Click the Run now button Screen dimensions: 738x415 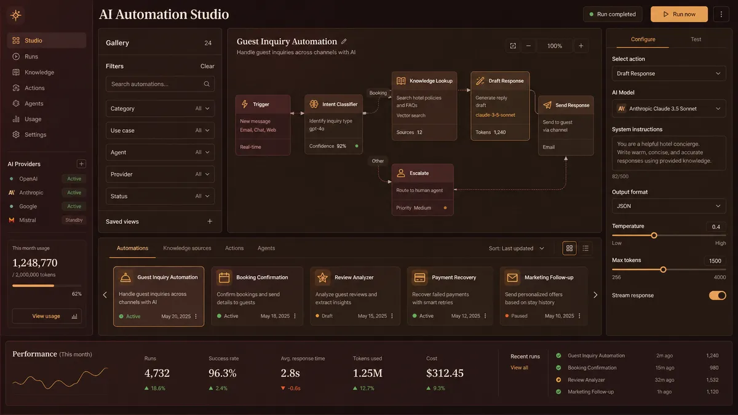(x=679, y=14)
